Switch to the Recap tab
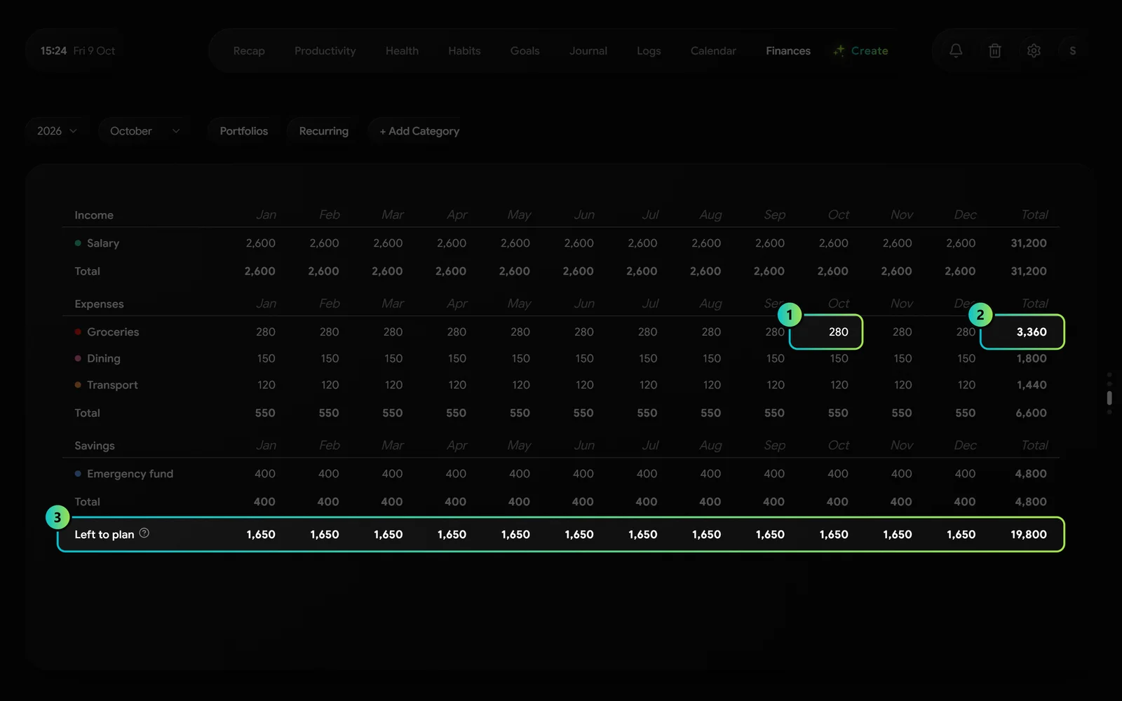 [x=249, y=50]
